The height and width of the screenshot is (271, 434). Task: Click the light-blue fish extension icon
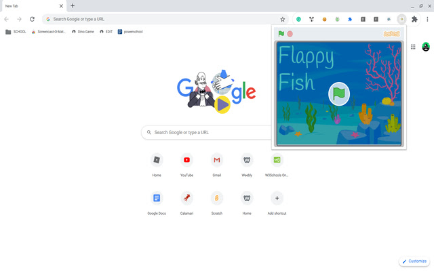point(389,20)
